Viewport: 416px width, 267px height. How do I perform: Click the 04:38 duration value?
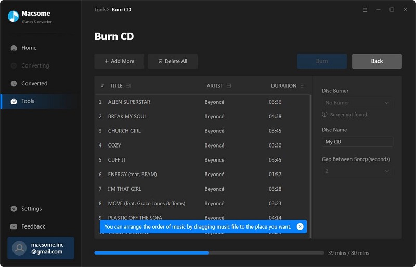point(275,117)
